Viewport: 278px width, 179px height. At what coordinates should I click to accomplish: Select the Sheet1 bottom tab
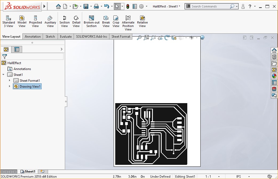coord(28,172)
